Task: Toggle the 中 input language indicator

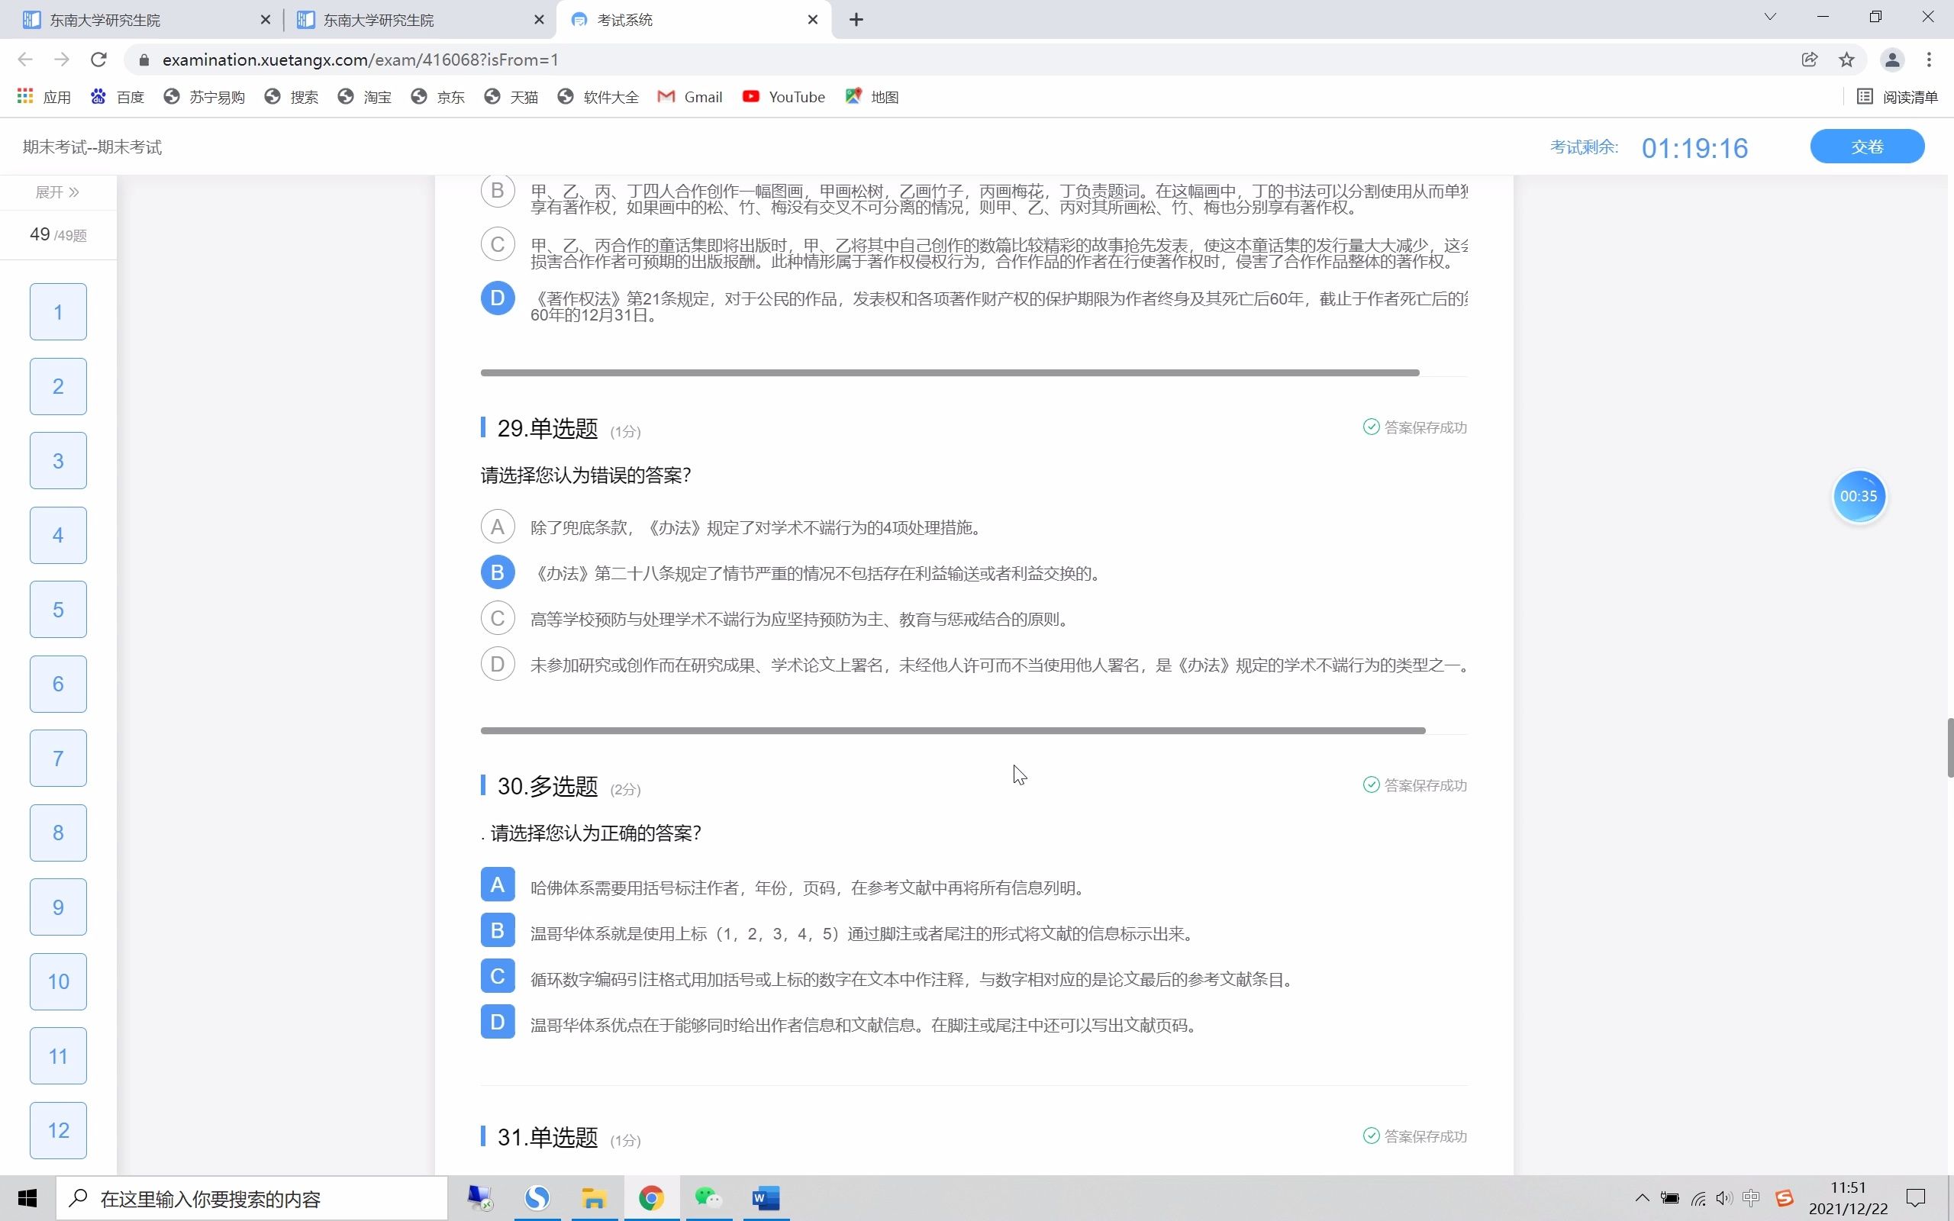Action: [1750, 1198]
